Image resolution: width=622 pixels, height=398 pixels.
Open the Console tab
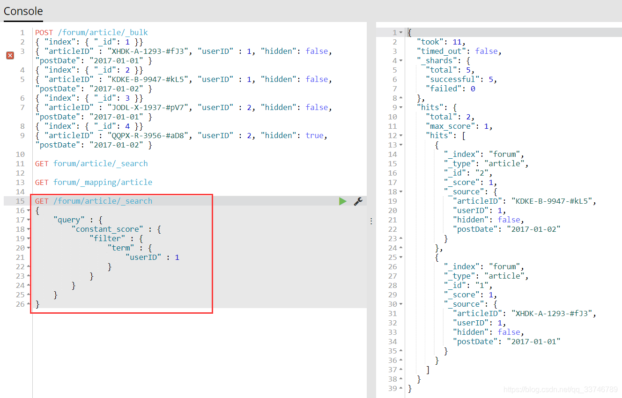coord(23,11)
